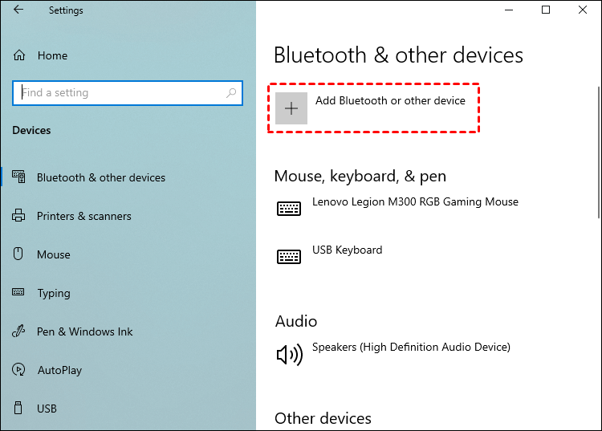Click the Typing keyboard icon in sidebar
Viewport: 602px width, 431px height.
(x=19, y=293)
